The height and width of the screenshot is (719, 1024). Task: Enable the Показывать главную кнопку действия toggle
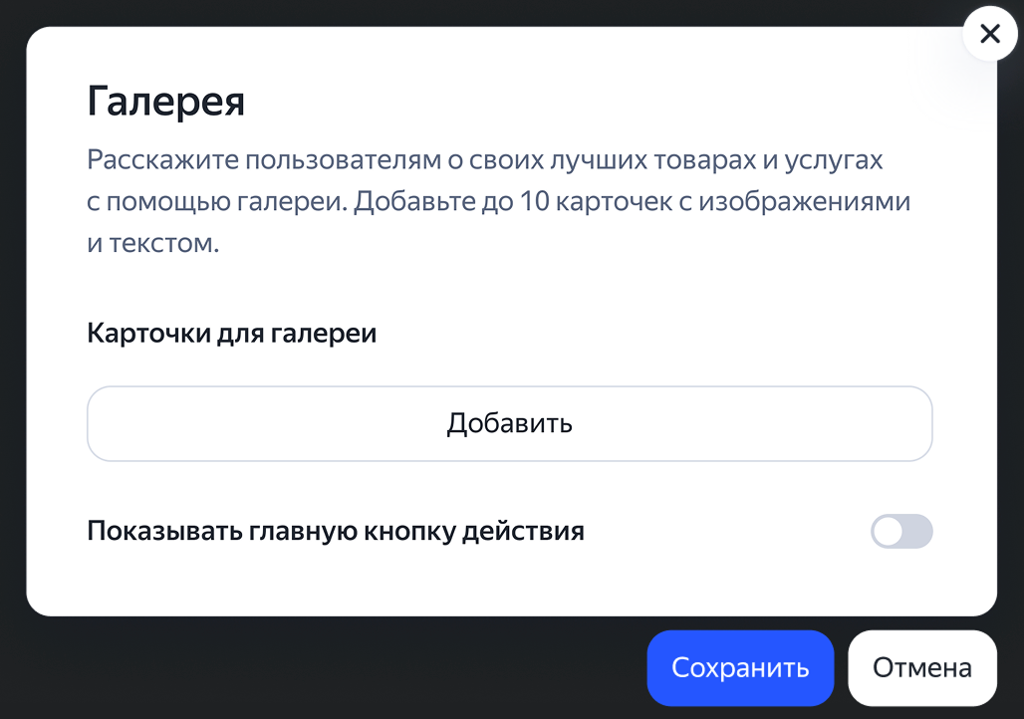[x=901, y=531]
